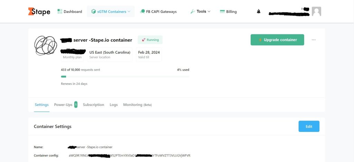354x162 pixels.
Task: Click the Billing card icon
Action: (x=222, y=11)
